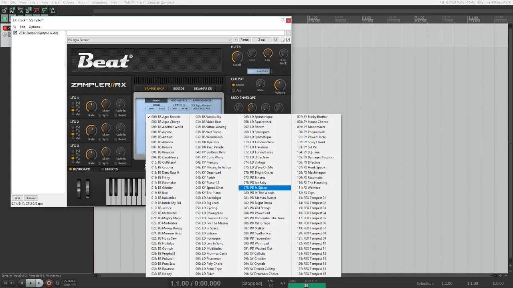Click the transport Stop button
Viewport: 513px width, 288px height.
(22, 283)
